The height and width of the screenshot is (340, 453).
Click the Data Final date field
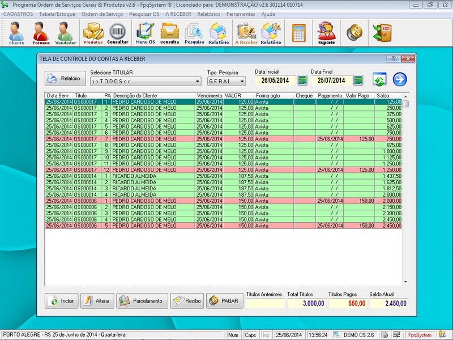(x=331, y=80)
